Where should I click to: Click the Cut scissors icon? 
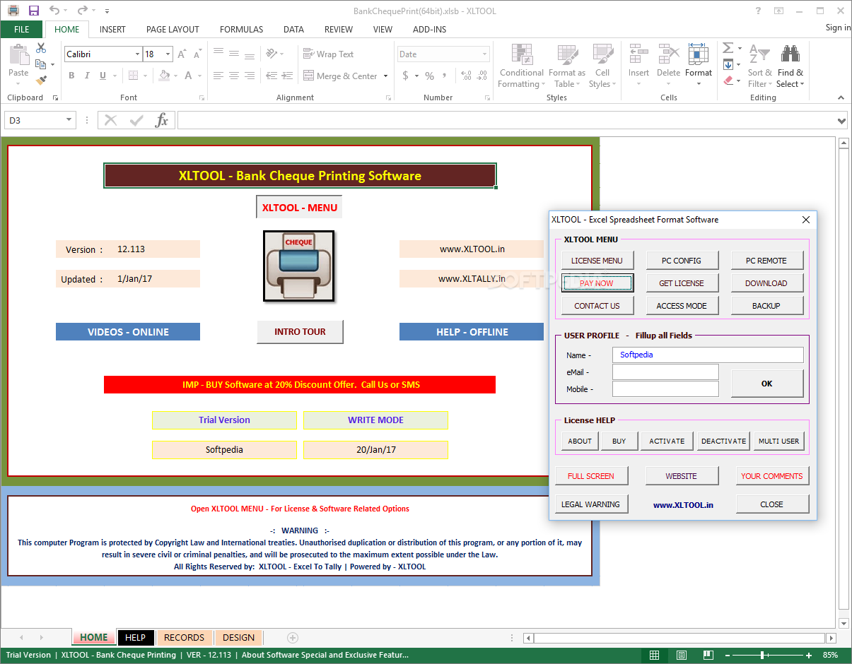(x=41, y=48)
